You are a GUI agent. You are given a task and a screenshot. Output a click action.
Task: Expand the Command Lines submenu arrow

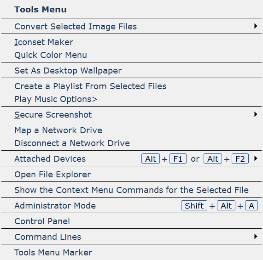click(x=256, y=237)
